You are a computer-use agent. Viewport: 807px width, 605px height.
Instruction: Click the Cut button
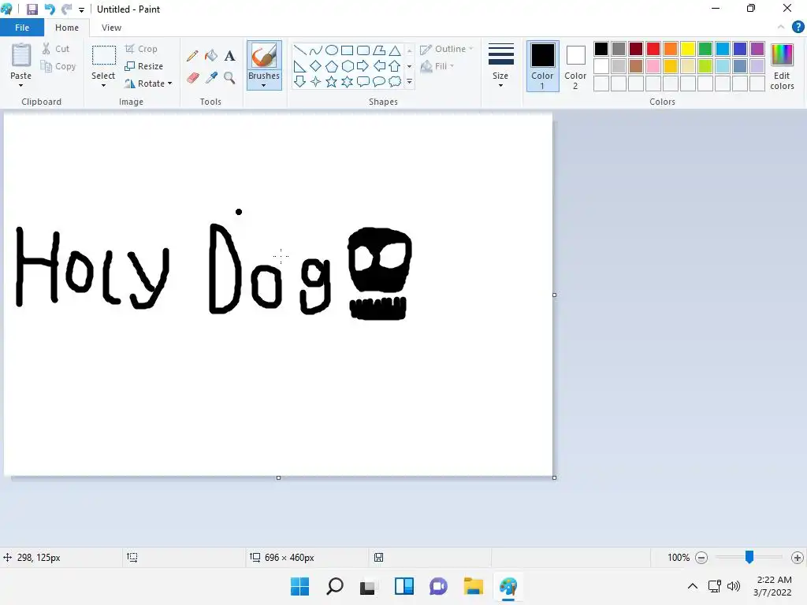[56, 49]
